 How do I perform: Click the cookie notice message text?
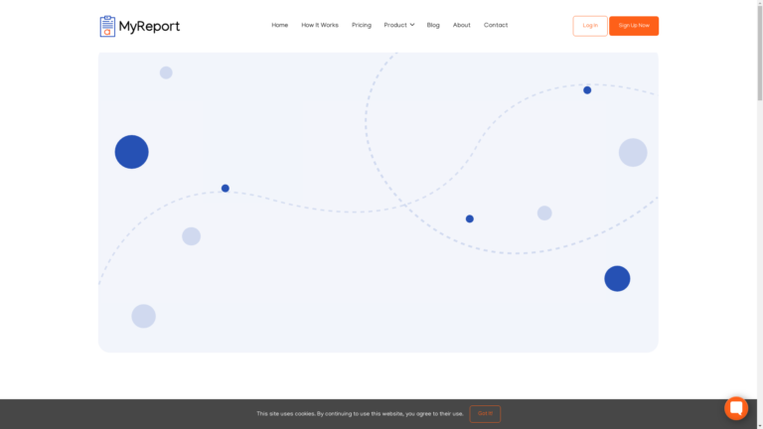coord(360,413)
